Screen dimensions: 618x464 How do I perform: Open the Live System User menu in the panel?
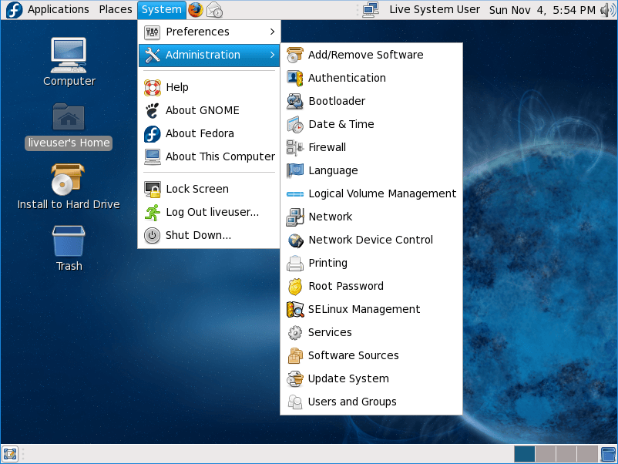[435, 9]
